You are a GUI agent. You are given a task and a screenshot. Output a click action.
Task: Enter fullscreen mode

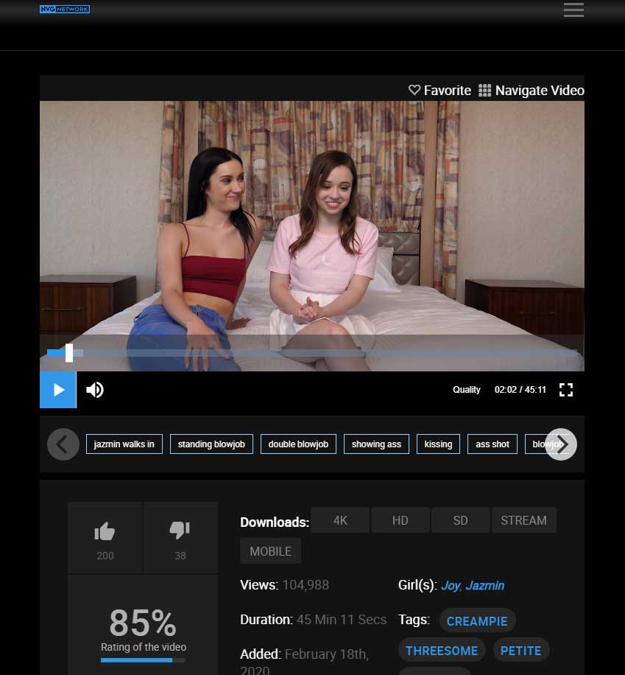(565, 390)
